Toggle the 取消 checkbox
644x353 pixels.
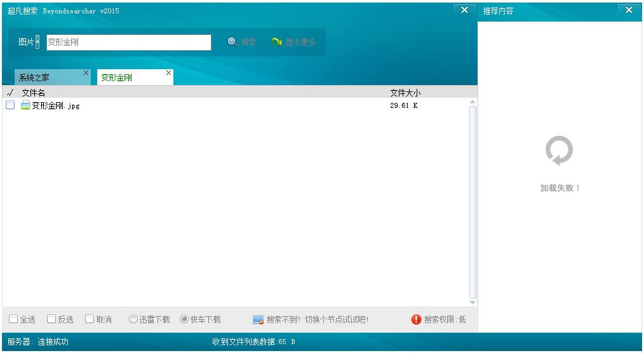[x=90, y=319]
